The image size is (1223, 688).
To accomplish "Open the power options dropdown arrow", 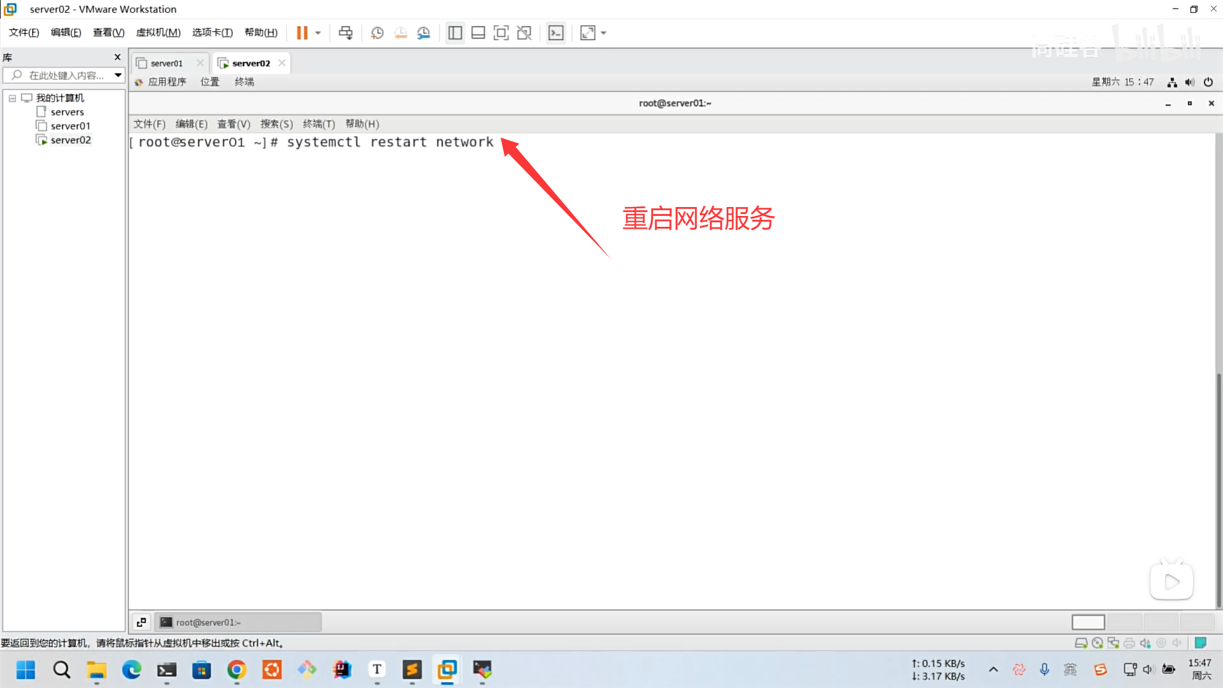I will pos(318,32).
